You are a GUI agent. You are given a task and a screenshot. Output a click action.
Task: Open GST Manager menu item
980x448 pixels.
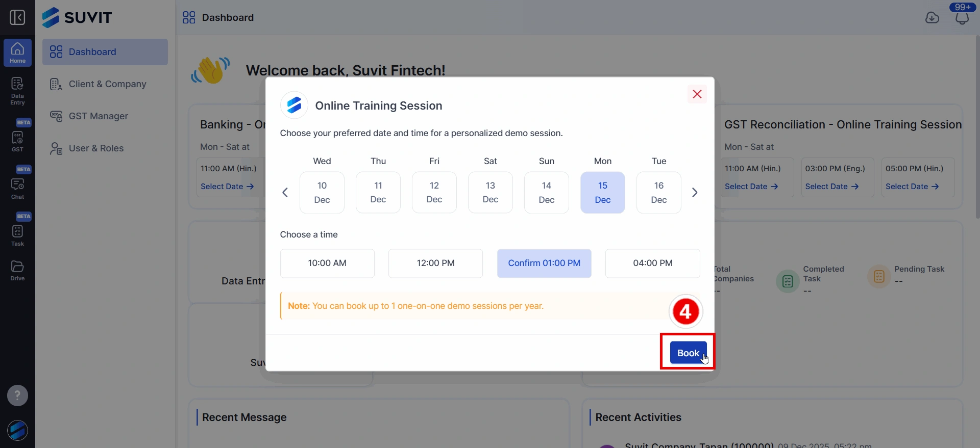(x=98, y=116)
